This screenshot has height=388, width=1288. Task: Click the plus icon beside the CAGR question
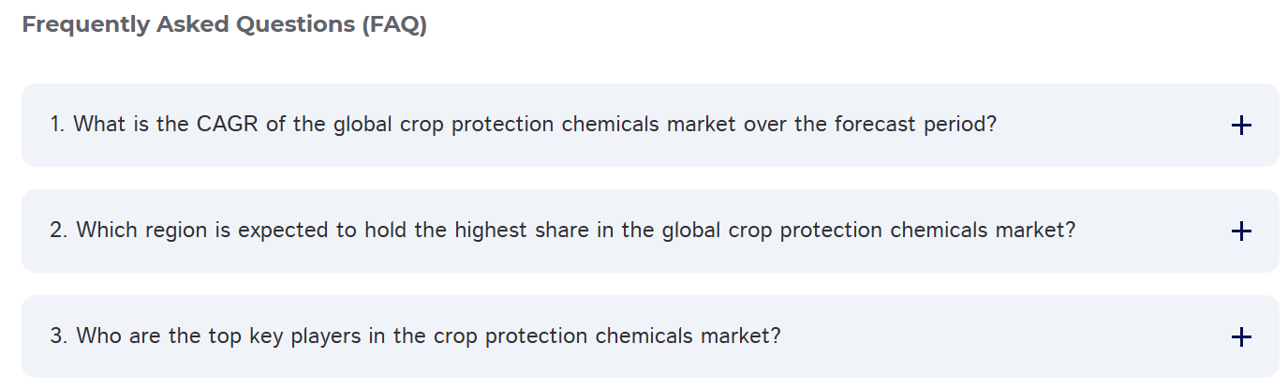coord(1240,126)
